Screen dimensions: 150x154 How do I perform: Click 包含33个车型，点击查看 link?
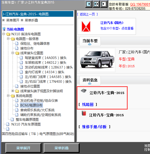click(x=117, y=28)
